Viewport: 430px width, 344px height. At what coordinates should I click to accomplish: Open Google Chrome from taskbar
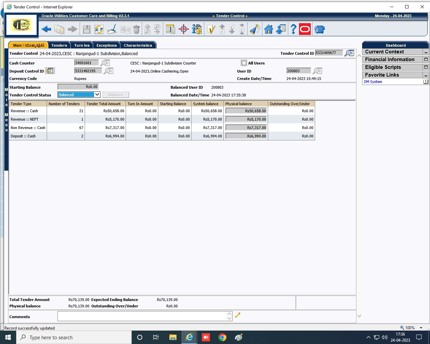click(222, 337)
